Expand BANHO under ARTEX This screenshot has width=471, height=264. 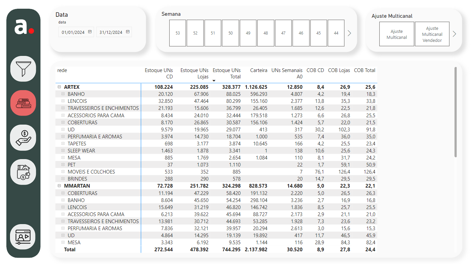point(63,94)
